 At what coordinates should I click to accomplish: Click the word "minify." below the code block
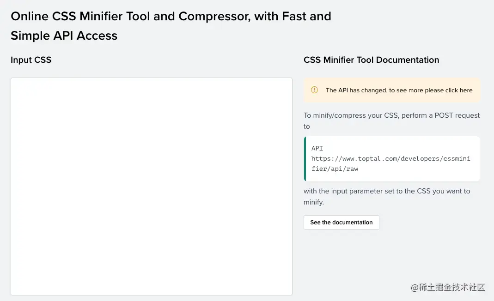coord(314,202)
